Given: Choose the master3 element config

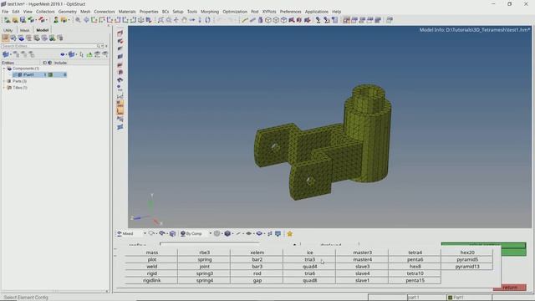Looking at the screenshot, I should coord(362,253).
